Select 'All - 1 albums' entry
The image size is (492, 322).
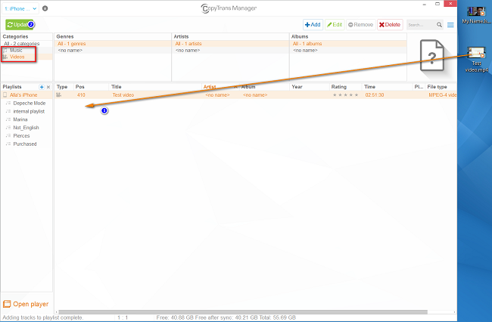point(348,44)
